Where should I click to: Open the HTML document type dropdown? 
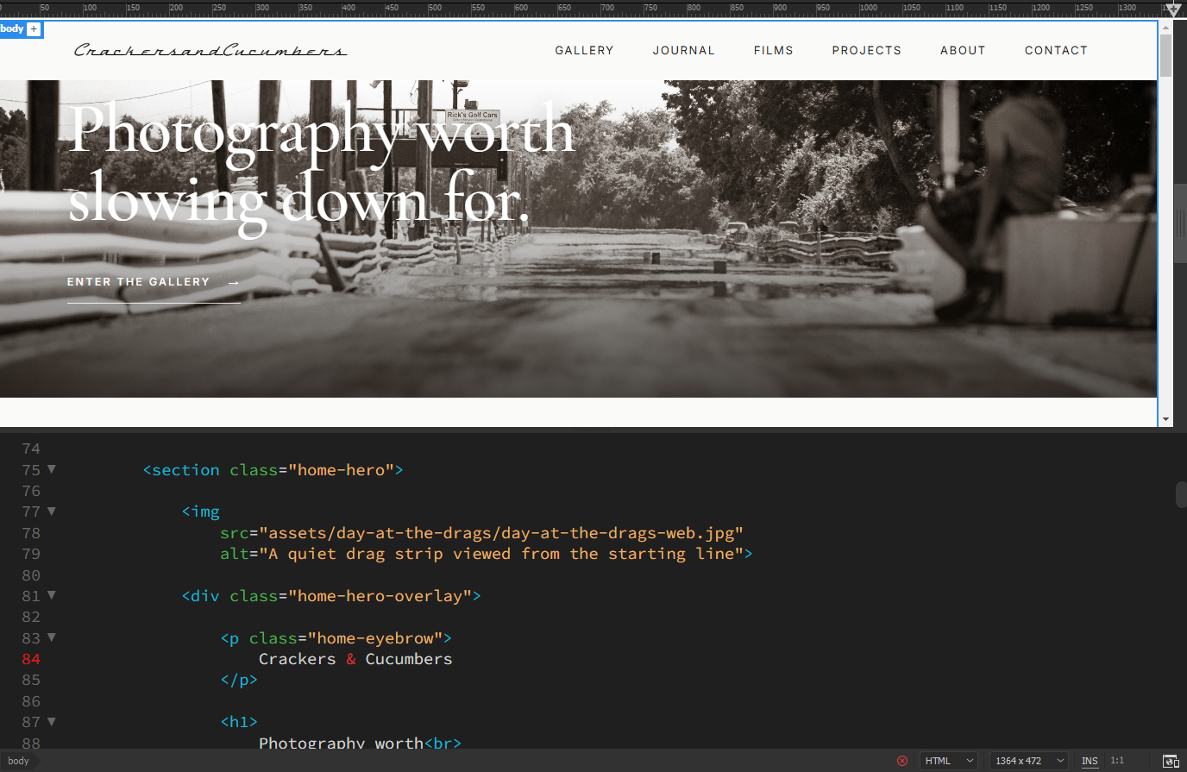[949, 761]
